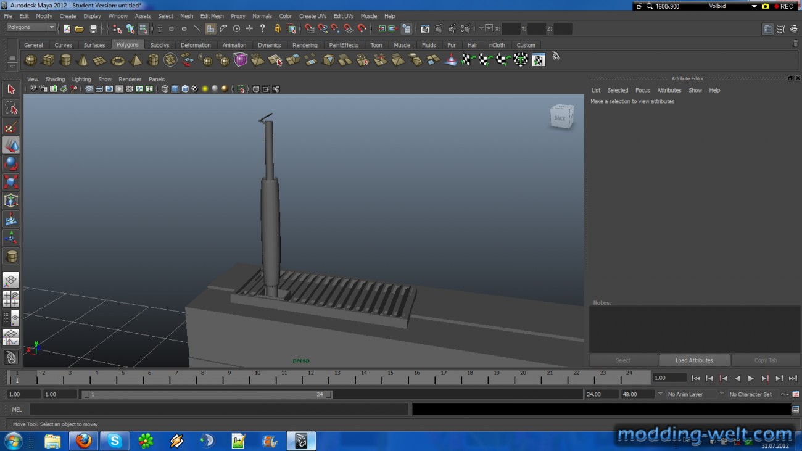This screenshot has height=451, width=802.
Task: Create a polygon Pyramid from shelf
Action: (x=136, y=60)
